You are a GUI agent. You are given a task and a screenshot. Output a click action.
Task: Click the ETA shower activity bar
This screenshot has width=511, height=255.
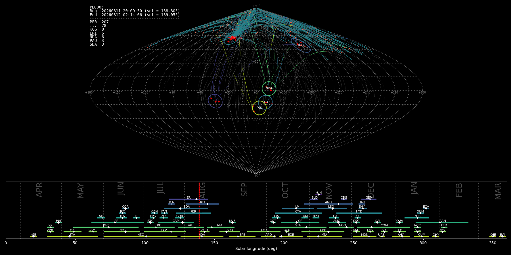(72, 236)
